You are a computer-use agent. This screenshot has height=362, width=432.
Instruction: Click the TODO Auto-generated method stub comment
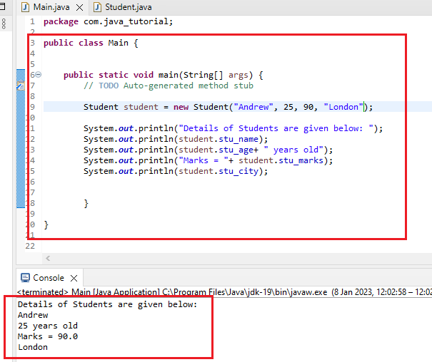169,86
